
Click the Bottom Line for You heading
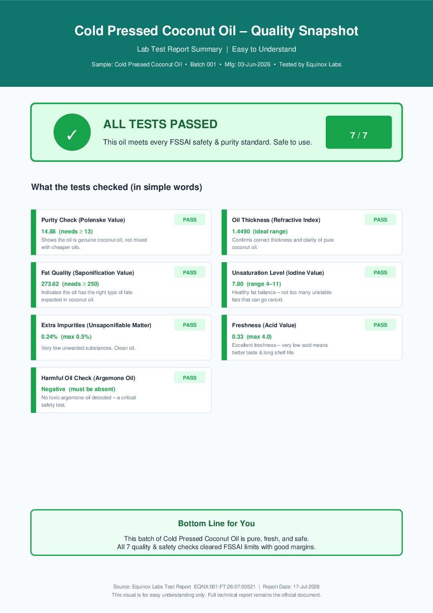(216, 523)
